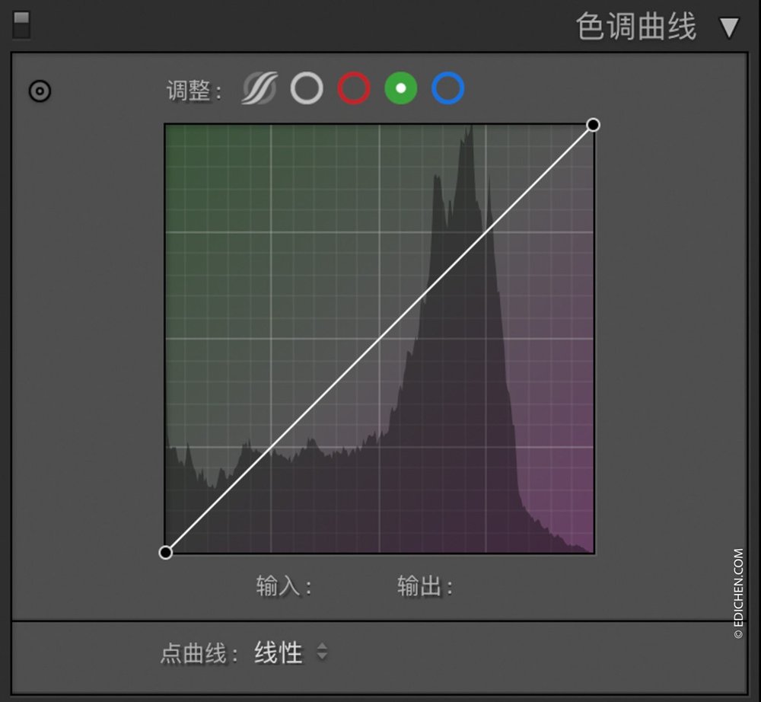This screenshot has height=702, width=761.
Task: Click the bottom-left curve endpoint handle
Action: 167,552
